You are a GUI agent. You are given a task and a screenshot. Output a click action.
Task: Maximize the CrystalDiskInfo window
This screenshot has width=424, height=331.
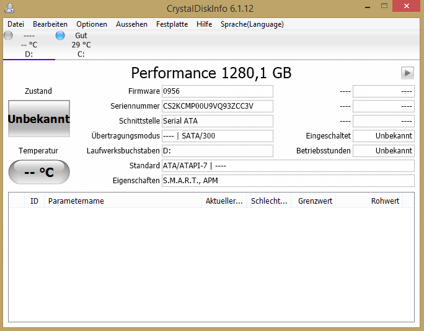pos(384,6)
